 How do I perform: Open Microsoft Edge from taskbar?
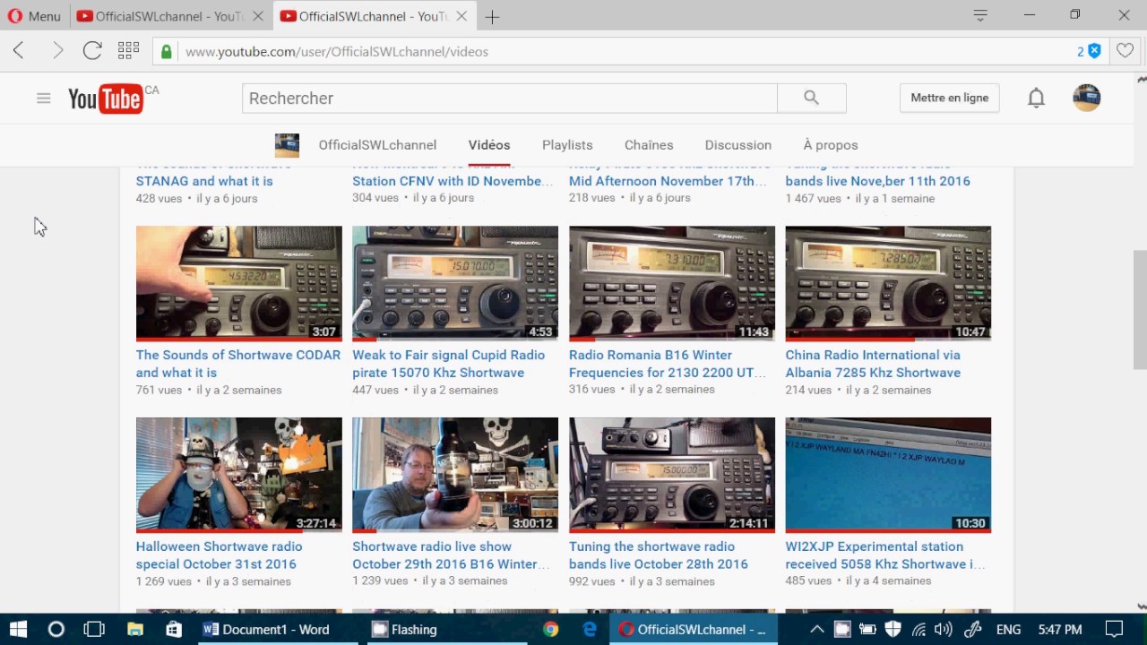coord(590,629)
